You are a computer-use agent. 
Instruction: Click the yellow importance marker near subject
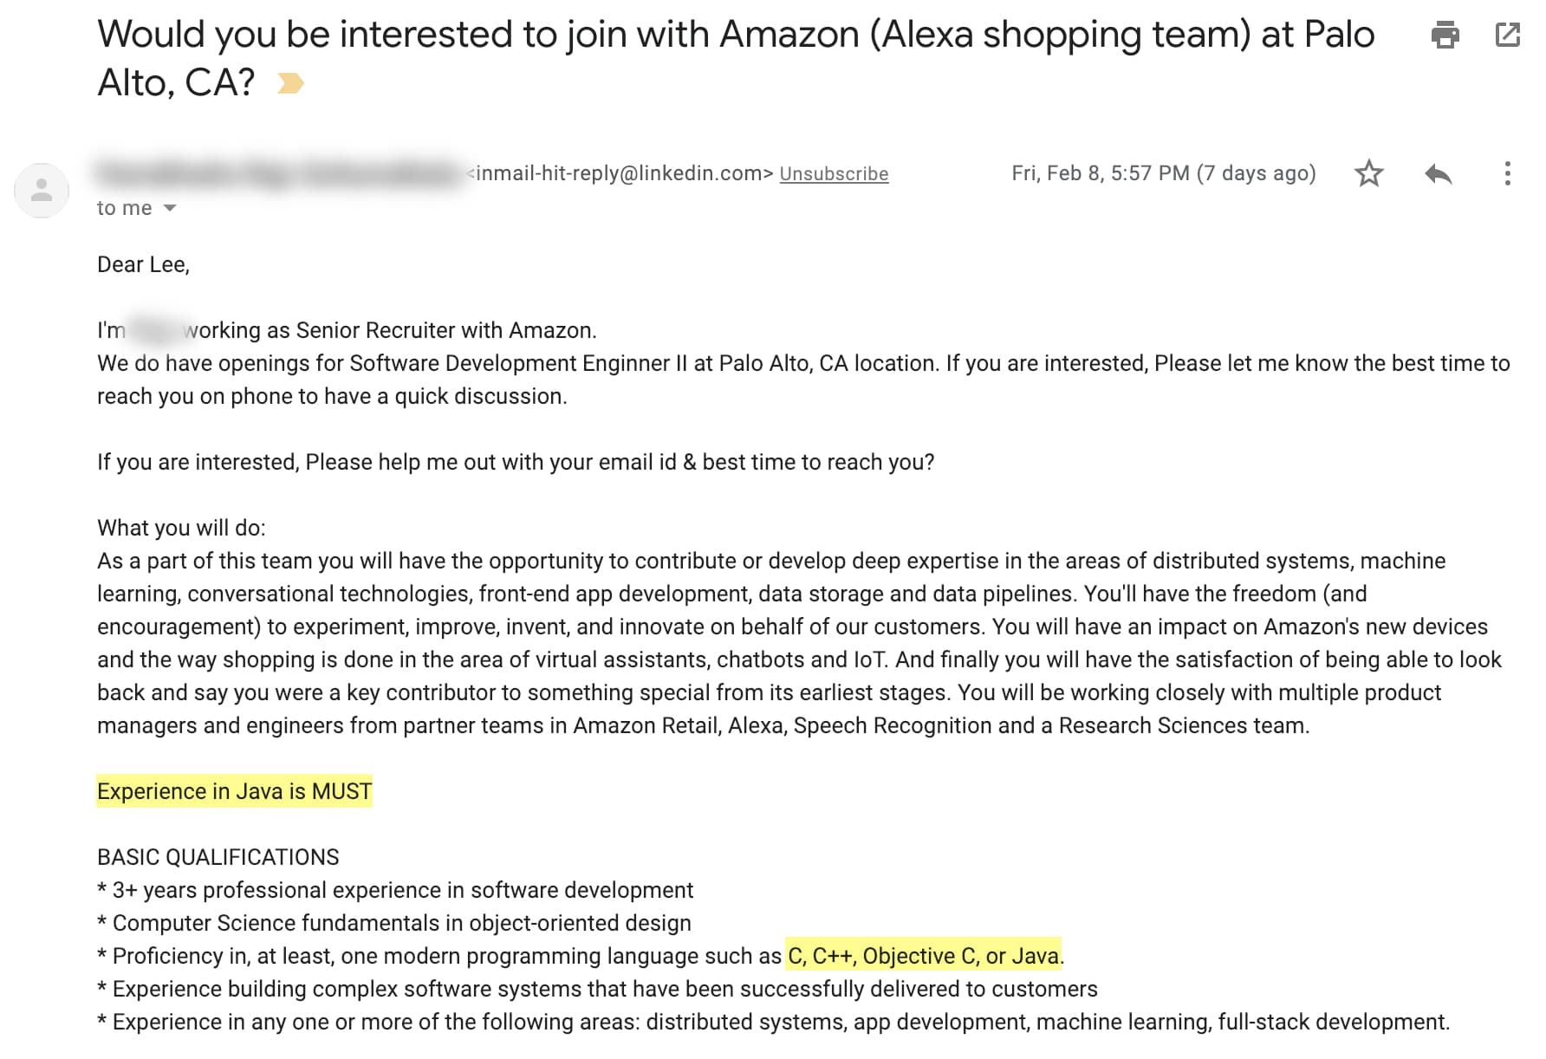point(289,82)
